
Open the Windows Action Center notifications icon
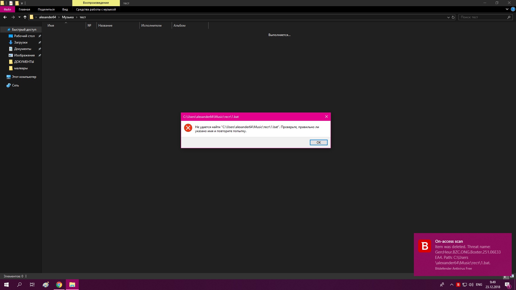(507, 285)
